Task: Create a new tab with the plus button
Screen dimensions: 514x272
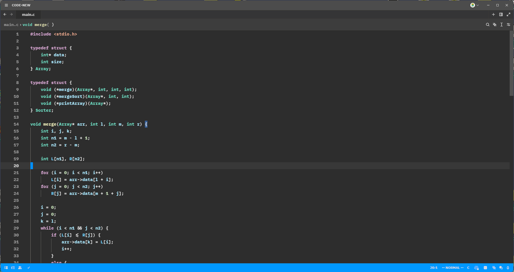Action: (x=494, y=14)
